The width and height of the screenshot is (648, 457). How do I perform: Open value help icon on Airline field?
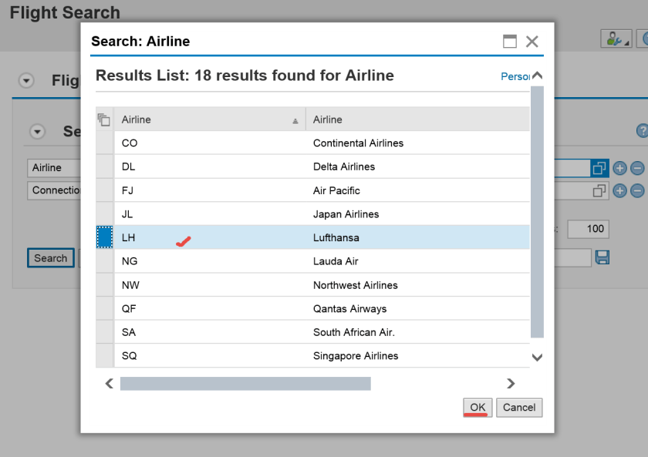(599, 168)
